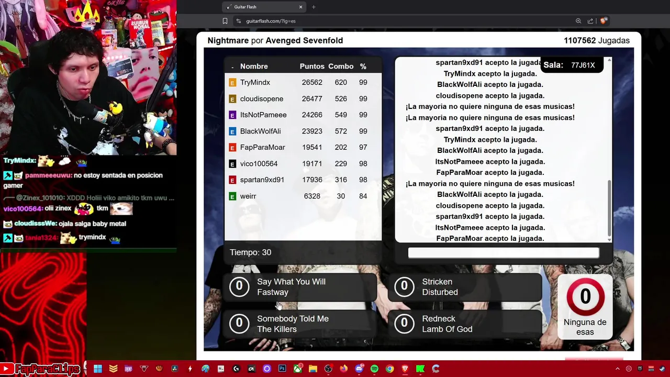Click player vico100564 in scoreboard
This screenshot has width=670, height=377.
[259, 164]
